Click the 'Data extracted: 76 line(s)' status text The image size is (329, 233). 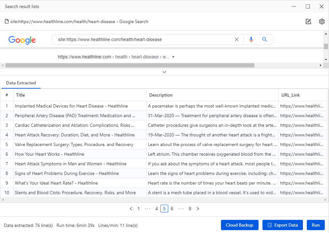pyautogui.click(x=28, y=226)
